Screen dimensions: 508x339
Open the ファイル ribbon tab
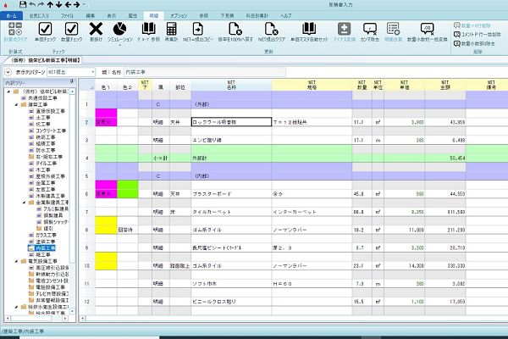(x=67, y=15)
